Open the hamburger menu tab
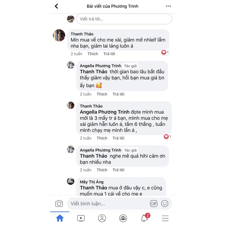Screen dimensions: 225x225 click(165, 218)
